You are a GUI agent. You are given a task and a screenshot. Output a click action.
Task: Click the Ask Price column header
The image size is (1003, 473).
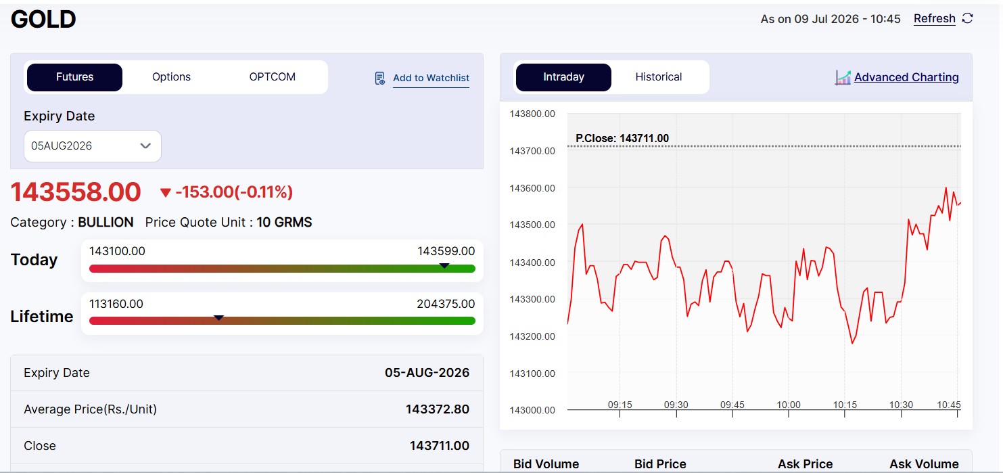pyautogui.click(x=805, y=464)
